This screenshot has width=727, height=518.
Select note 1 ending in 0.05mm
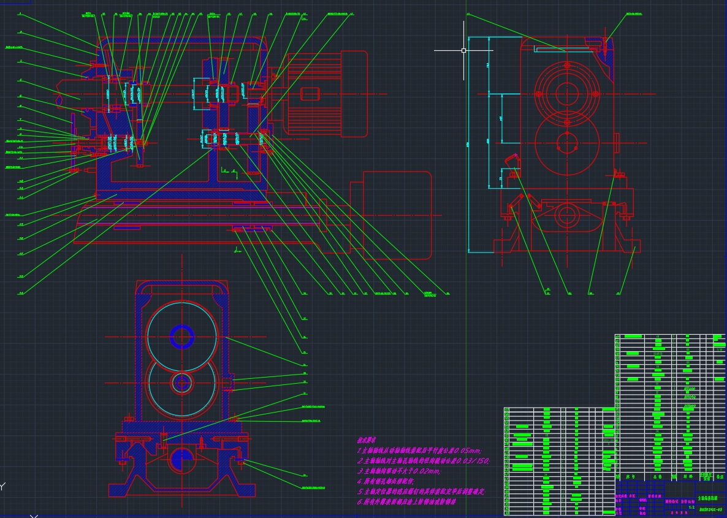coord(420,451)
